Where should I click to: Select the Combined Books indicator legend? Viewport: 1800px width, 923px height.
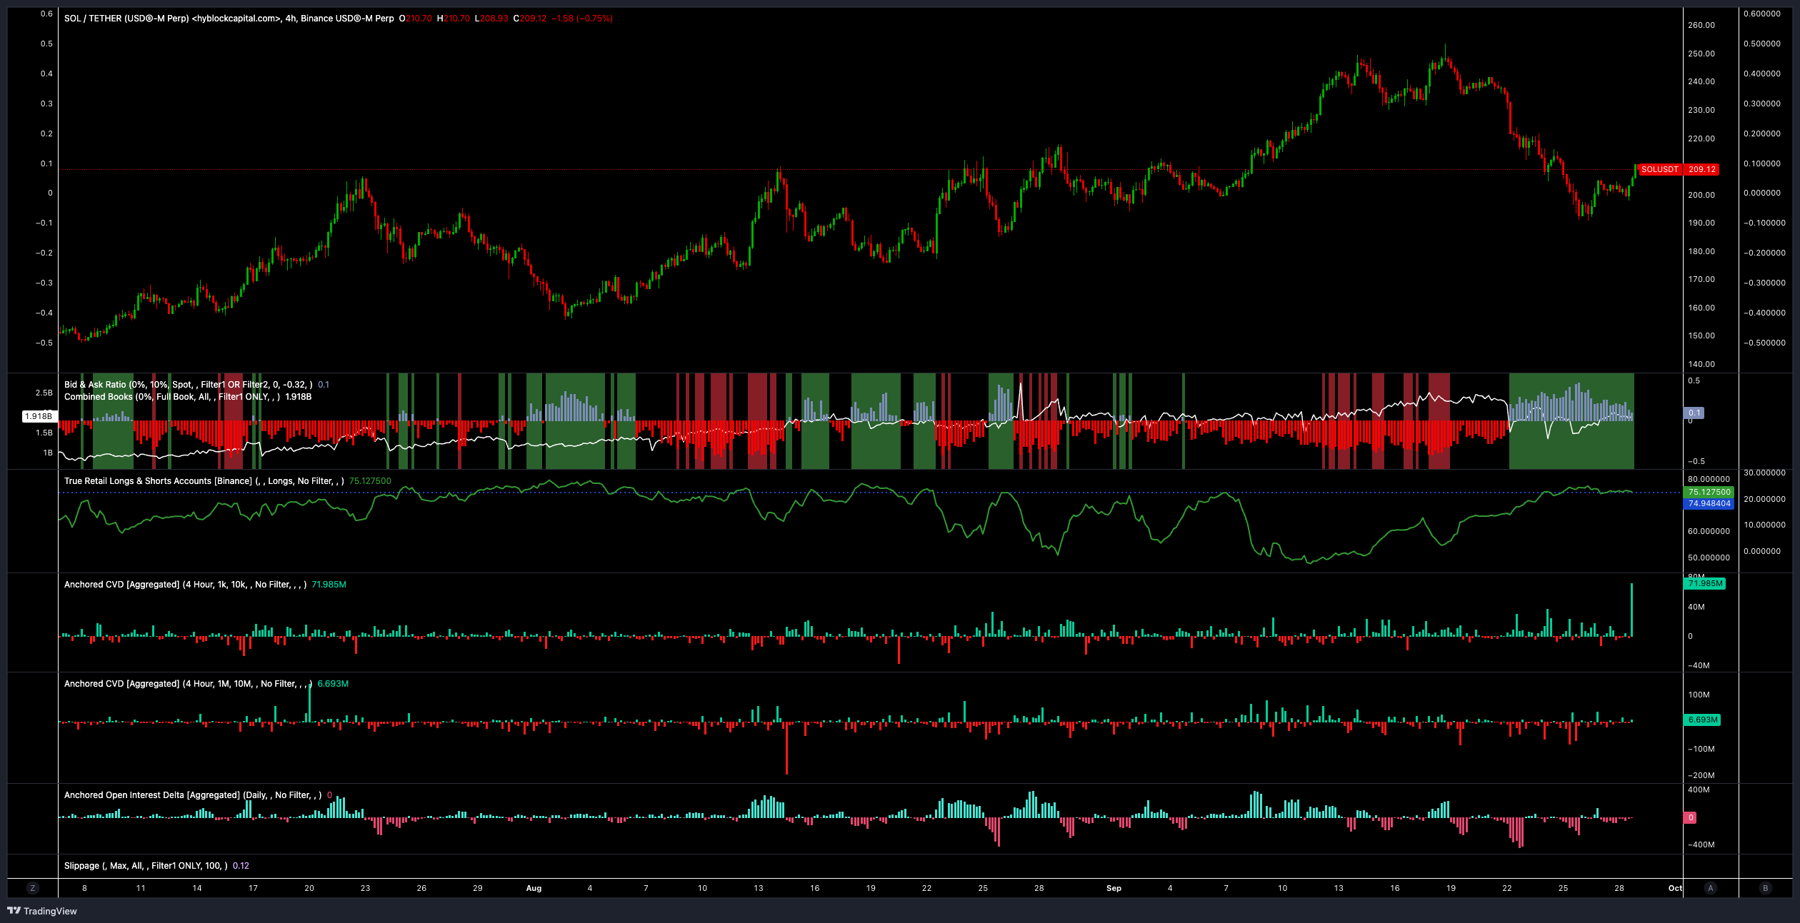coord(171,397)
